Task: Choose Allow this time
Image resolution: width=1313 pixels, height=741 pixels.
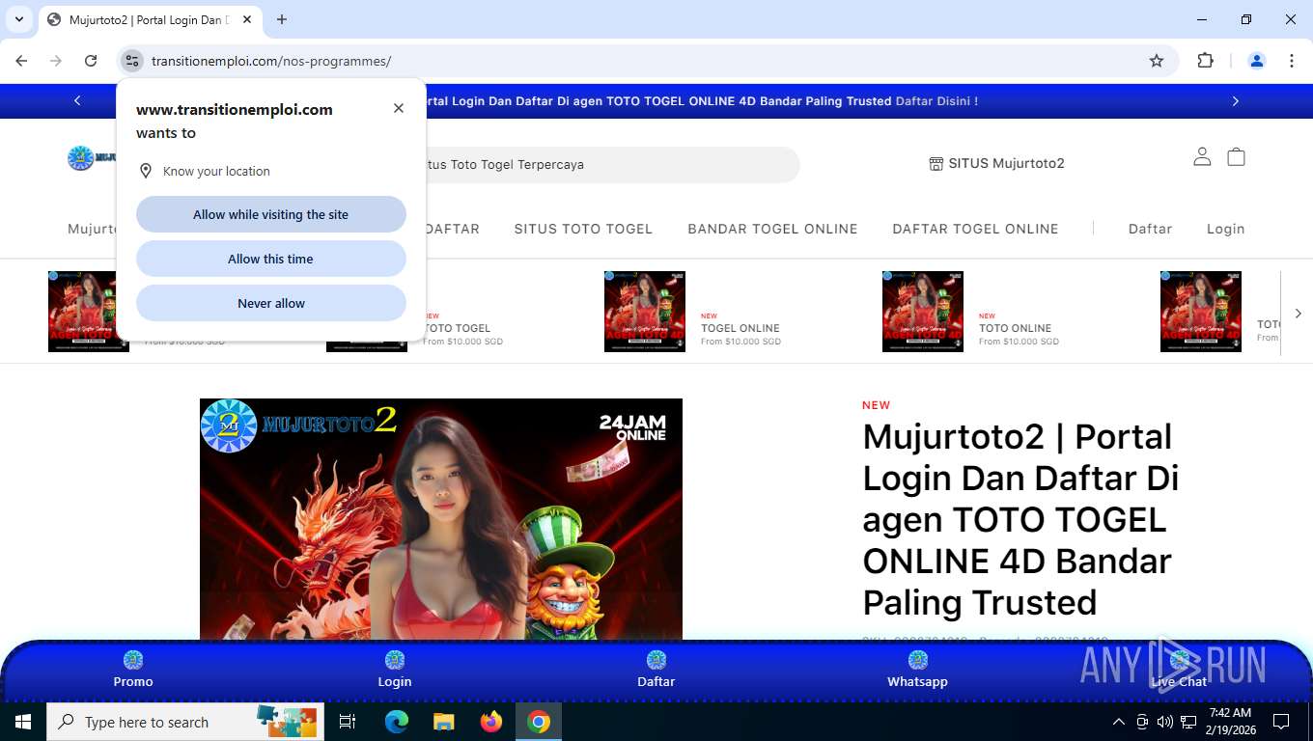Action: [x=271, y=259]
